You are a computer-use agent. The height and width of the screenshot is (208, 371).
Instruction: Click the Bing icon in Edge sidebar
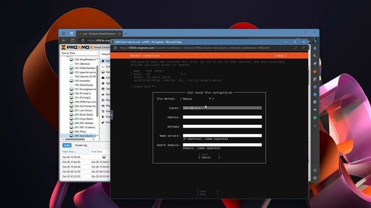pos(315,41)
